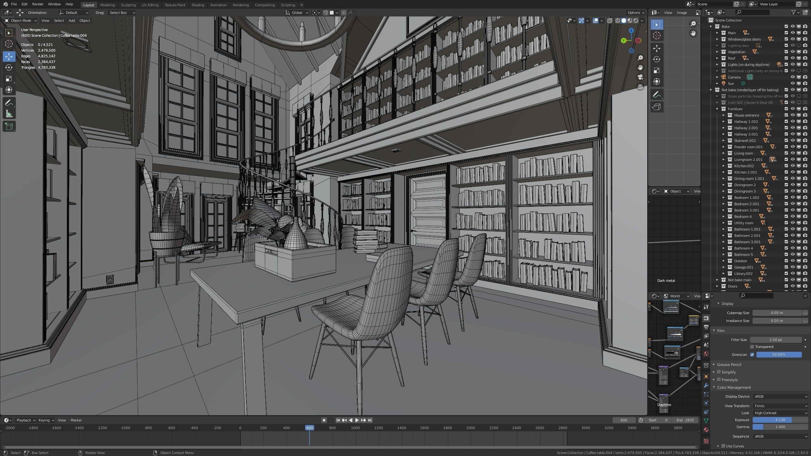This screenshot has width=811, height=456.
Task: Adjust the Exposure slider
Action: click(x=780, y=420)
